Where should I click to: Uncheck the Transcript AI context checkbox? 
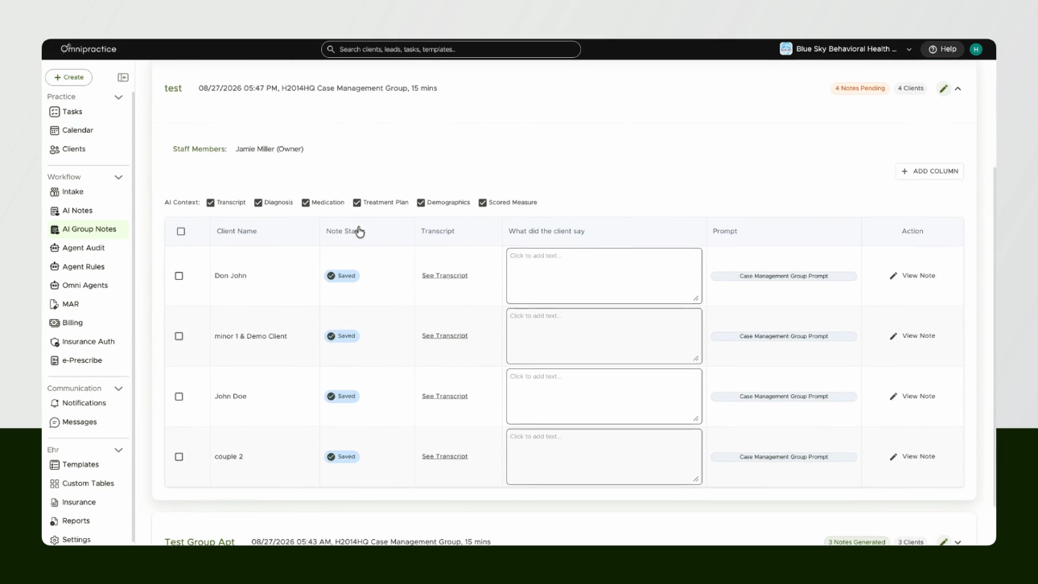(210, 203)
